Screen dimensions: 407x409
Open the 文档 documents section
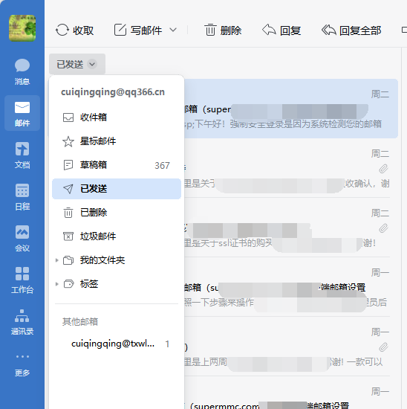pyautogui.click(x=22, y=155)
